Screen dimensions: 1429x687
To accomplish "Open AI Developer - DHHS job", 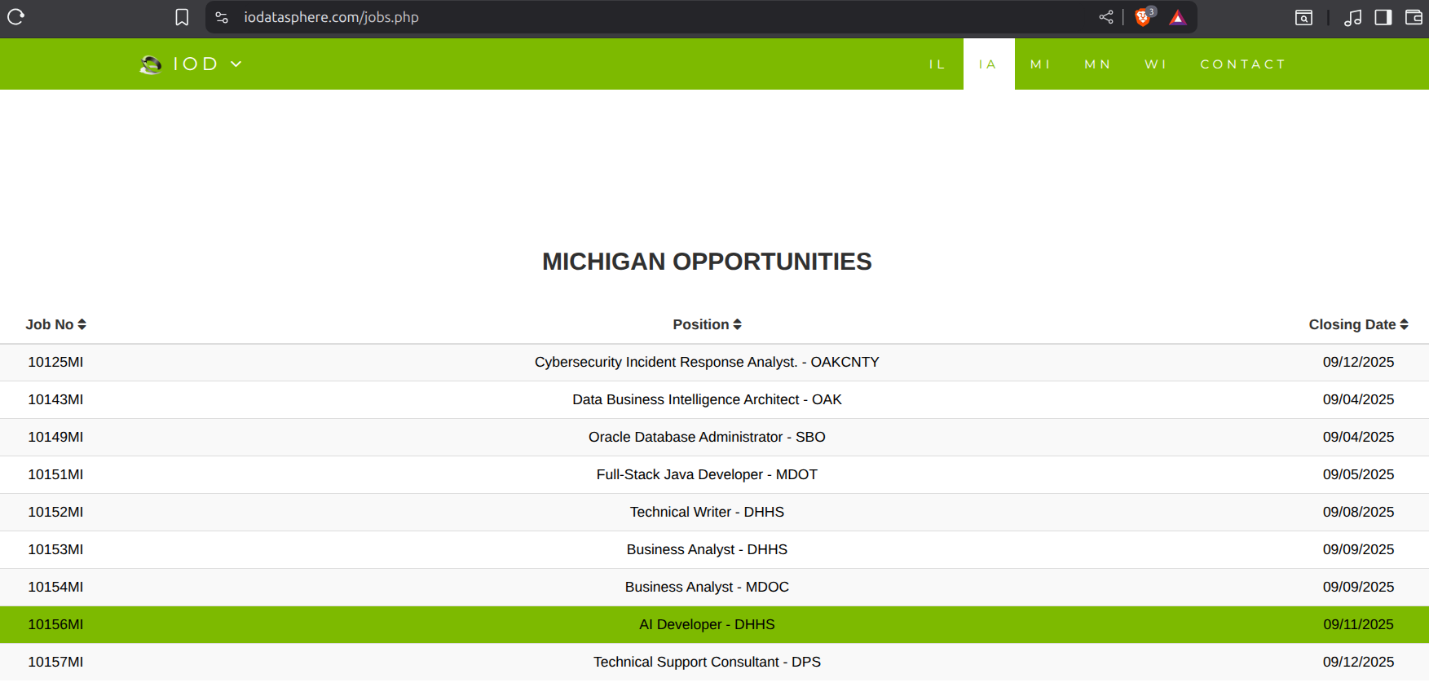I will 707,624.
